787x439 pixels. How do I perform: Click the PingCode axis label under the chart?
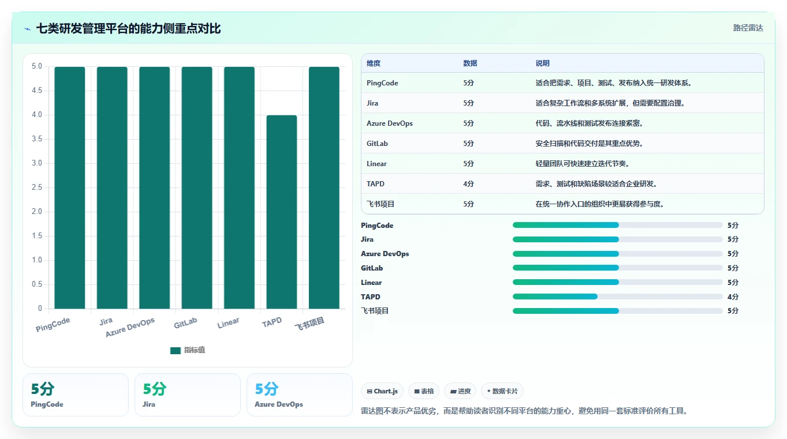point(53,325)
